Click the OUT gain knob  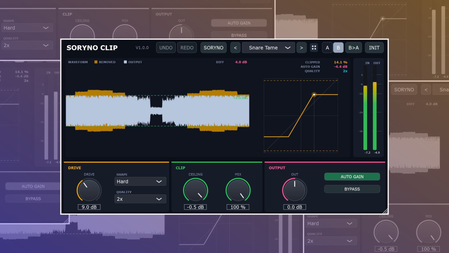[294, 190]
